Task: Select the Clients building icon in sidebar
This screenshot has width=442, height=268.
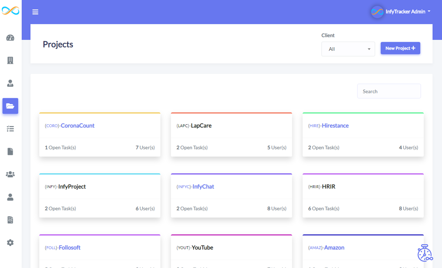Action: [x=10, y=60]
